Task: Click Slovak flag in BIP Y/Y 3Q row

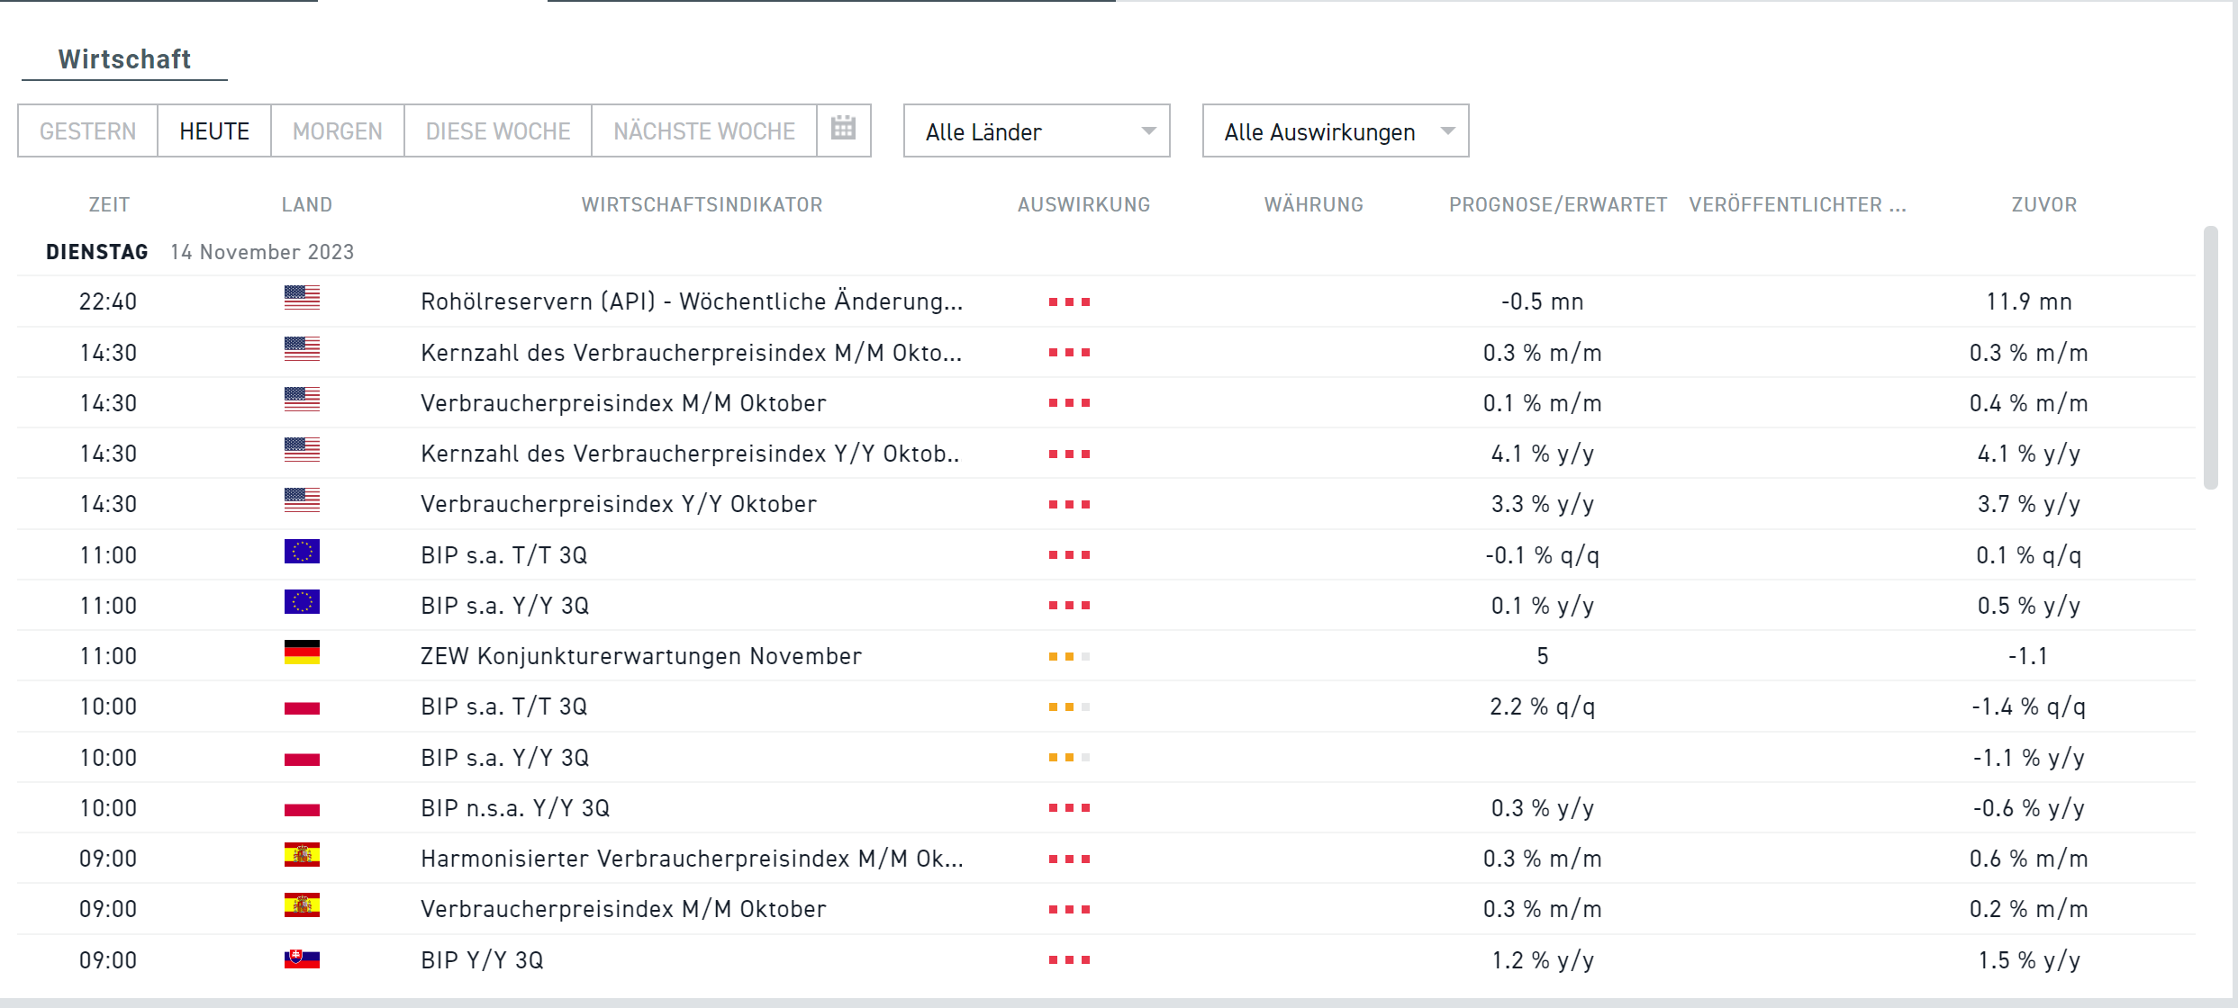Action: (302, 958)
